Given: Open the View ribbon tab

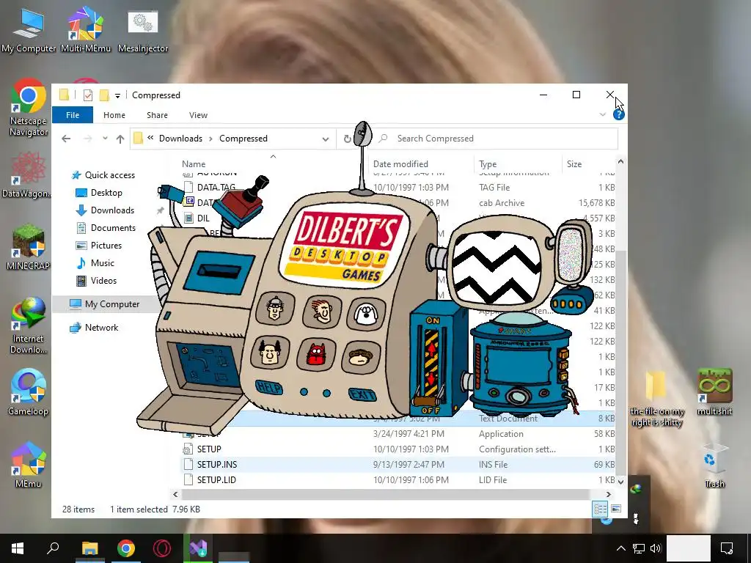Looking at the screenshot, I should [198, 115].
